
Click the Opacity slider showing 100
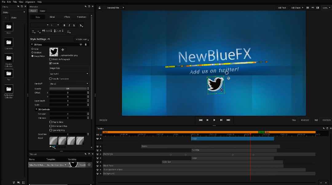[68, 89]
